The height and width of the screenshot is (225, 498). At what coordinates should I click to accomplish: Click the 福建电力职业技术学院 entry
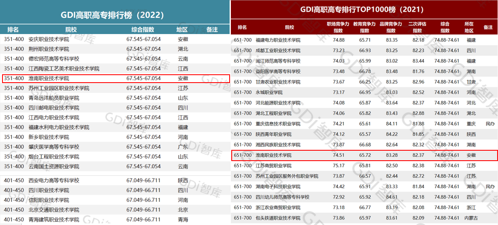click(x=278, y=40)
